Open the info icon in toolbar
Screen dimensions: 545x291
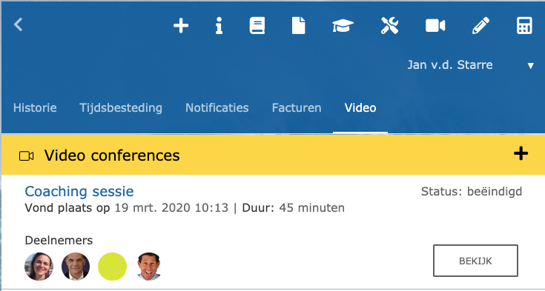click(x=219, y=26)
